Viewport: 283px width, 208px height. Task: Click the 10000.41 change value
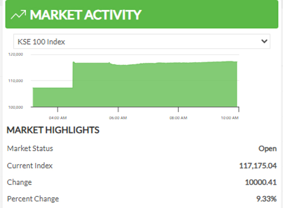coord(261,182)
